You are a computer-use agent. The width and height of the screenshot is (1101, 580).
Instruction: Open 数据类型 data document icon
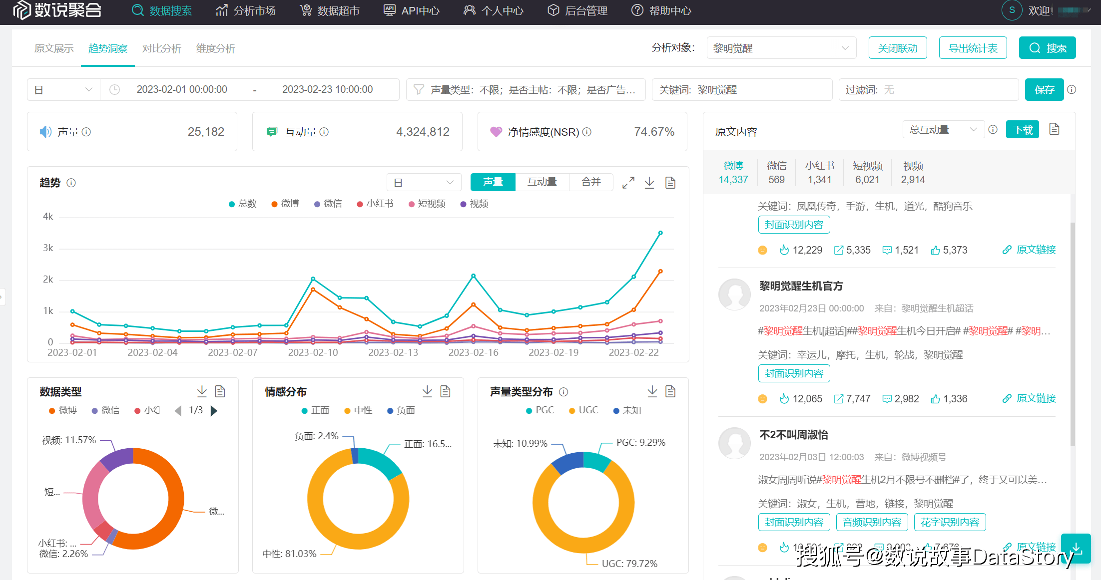click(220, 391)
